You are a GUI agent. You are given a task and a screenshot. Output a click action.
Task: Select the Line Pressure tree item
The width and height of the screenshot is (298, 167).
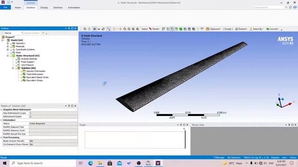point(27,65)
